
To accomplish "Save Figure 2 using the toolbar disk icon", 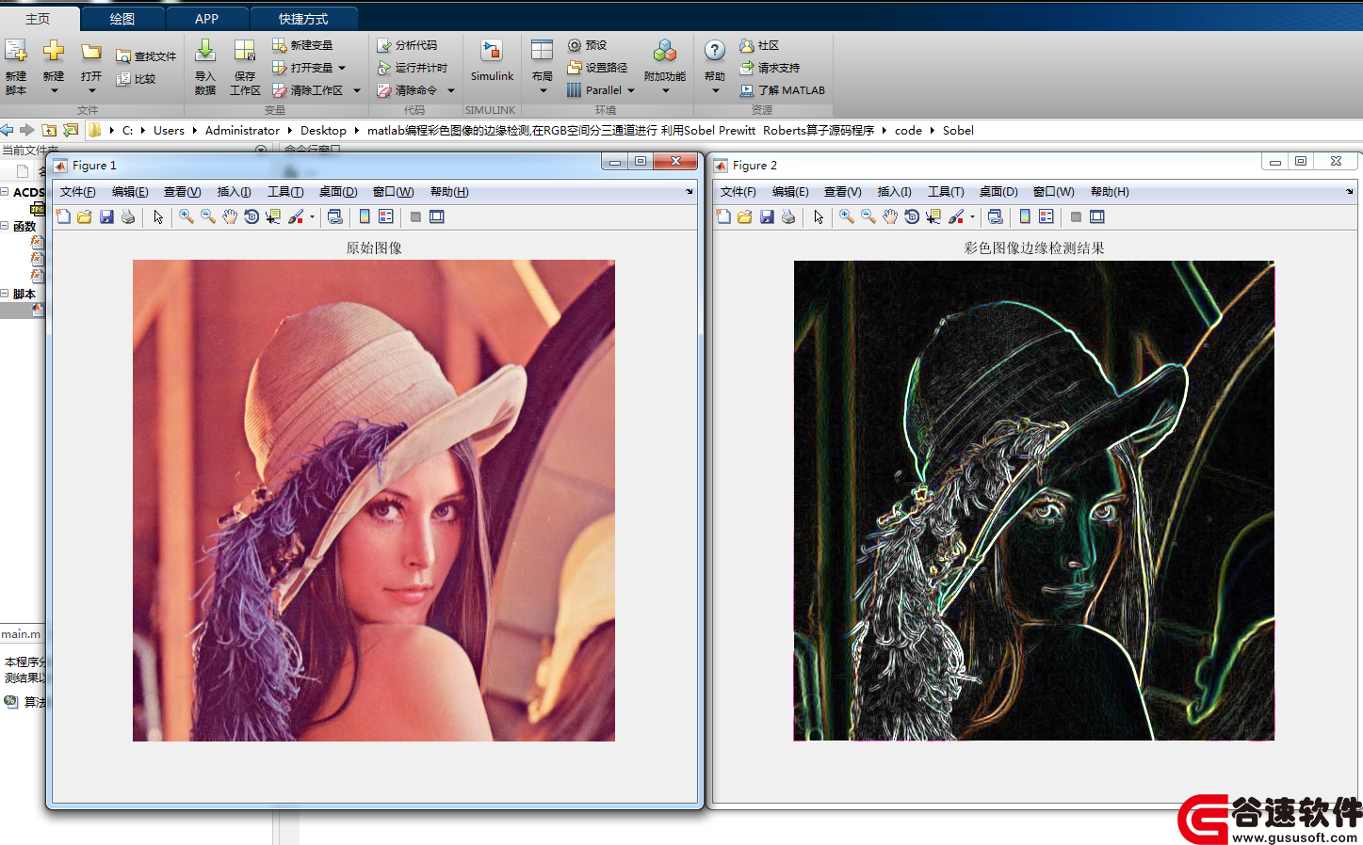I will pyautogui.click(x=767, y=216).
